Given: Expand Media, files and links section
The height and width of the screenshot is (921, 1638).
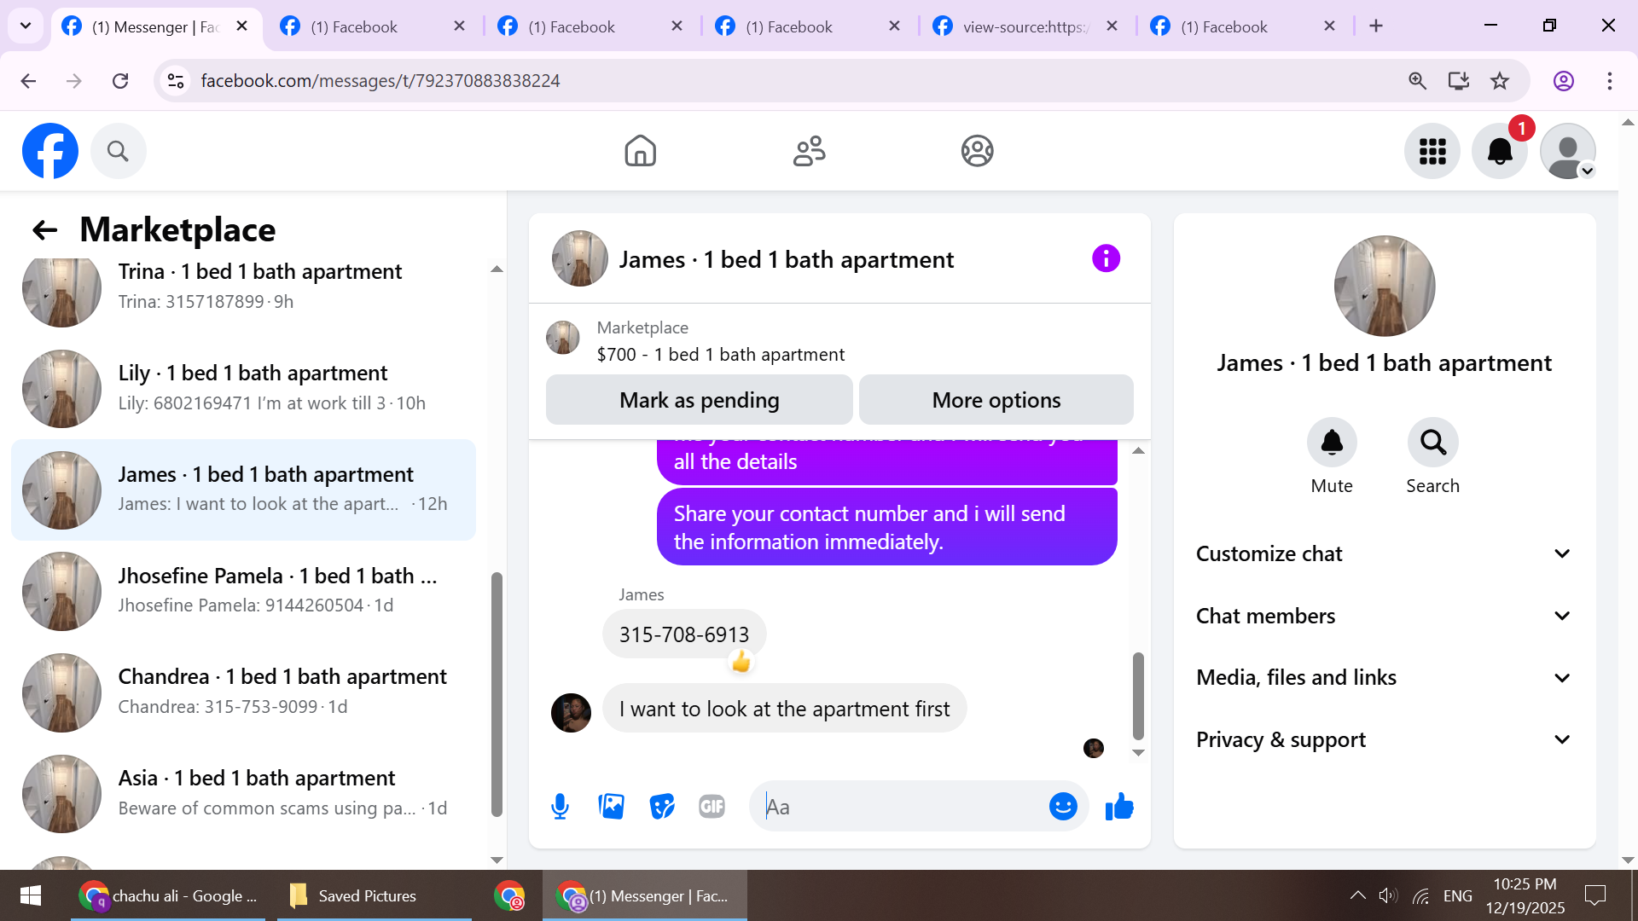Looking at the screenshot, I should tap(1384, 678).
